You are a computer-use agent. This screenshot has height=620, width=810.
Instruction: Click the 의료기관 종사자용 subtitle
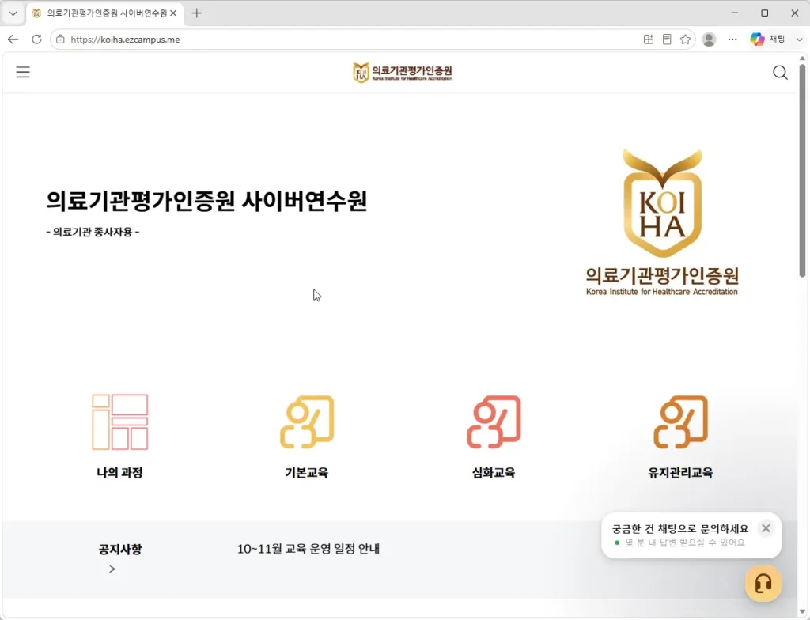click(x=93, y=232)
